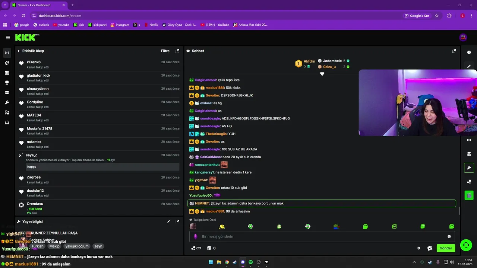This screenshot has height=268, width=477.
Task: Click Grizu_u in the leaderboard
Action: [x=329, y=67]
